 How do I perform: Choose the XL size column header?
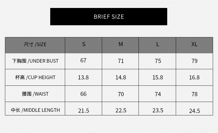point(194,44)
